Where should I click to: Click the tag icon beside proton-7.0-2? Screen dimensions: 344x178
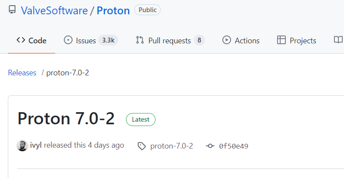coord(142,146)
